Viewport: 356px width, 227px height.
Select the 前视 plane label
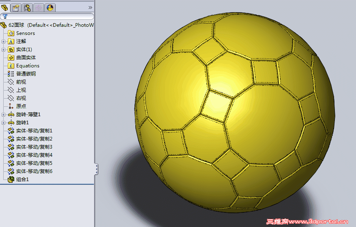pos(21,82)
